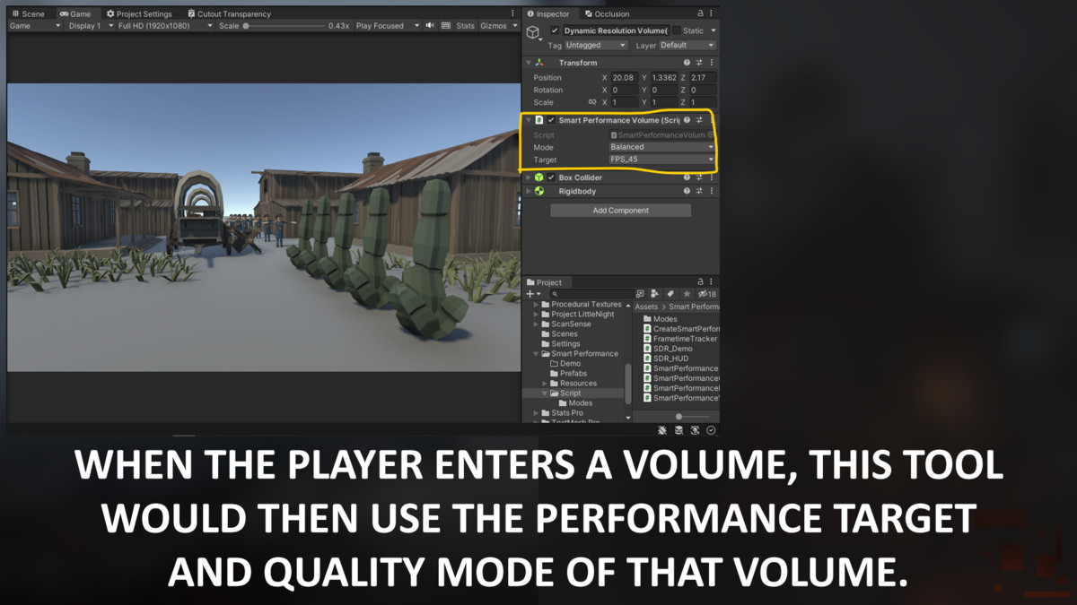The width and height of the screenshot is (1077, 605).
Task: Open the Project Settings tab
Action: click(x=139, y=14)
